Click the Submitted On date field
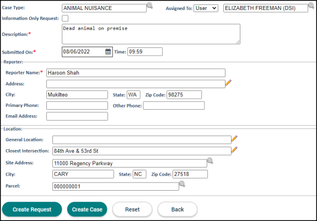317x221 pixels. (87, 52)
